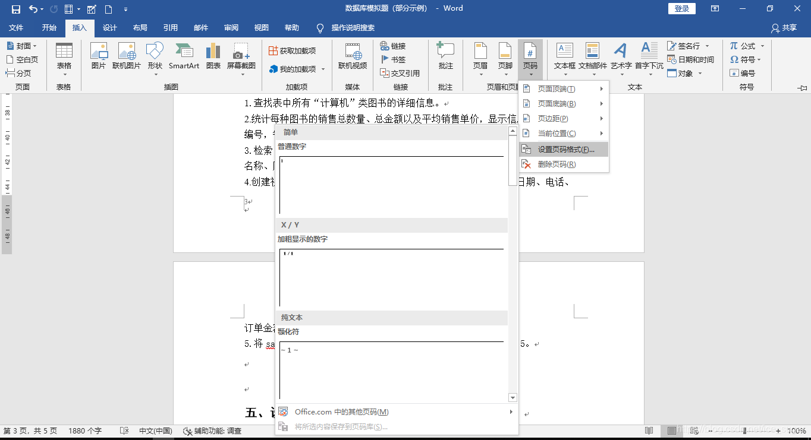Image resolution: width=811 pixels, height=440 pixels.
Task: Click gallery scrollbar down arrow
Action: click(513, 397)
